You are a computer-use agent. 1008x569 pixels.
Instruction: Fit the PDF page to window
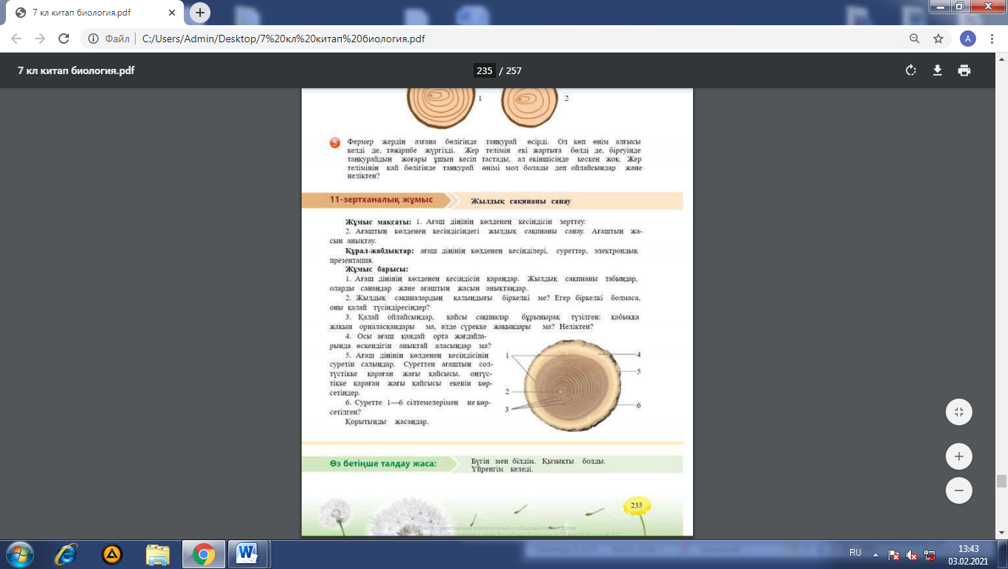tap(959, 412)
